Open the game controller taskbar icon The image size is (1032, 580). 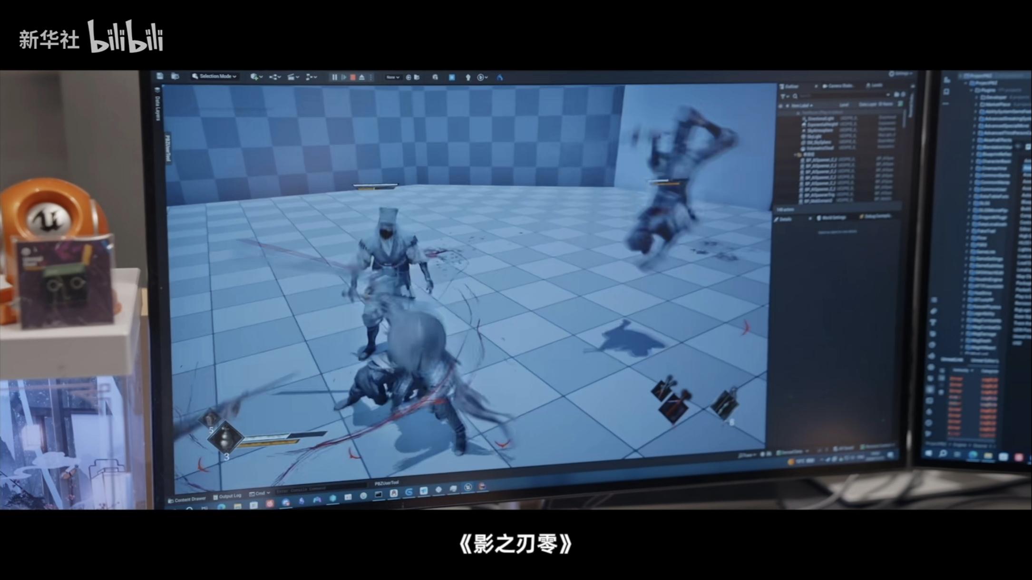click(x=317, y=500)
